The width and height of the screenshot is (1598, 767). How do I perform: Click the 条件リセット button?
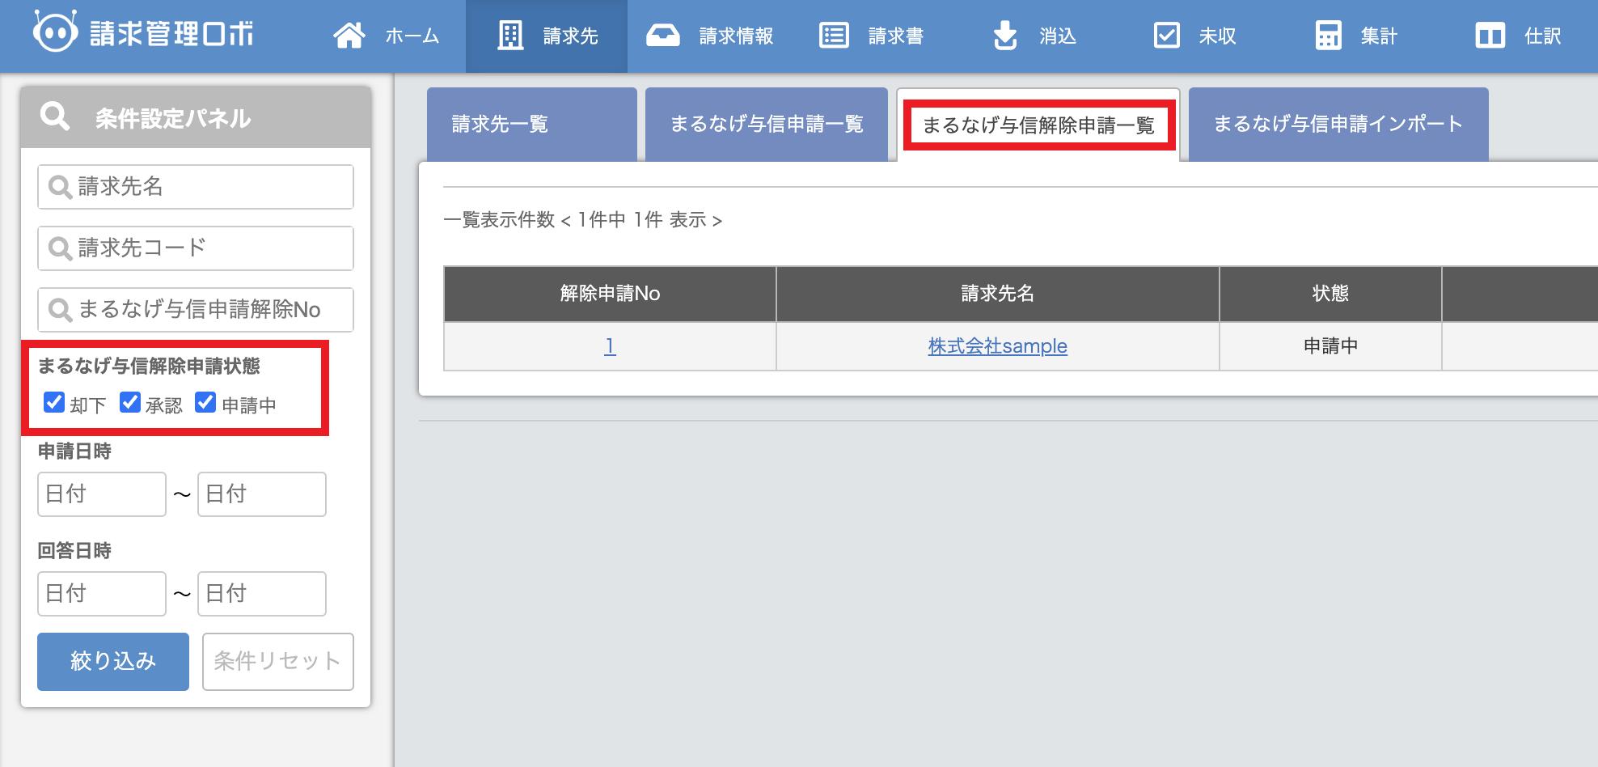[x=278, y=662]
